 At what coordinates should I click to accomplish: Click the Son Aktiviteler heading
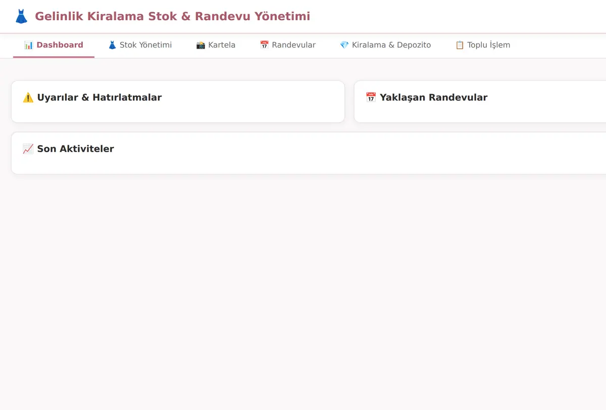pyautogui.click(x=68, y=149)
